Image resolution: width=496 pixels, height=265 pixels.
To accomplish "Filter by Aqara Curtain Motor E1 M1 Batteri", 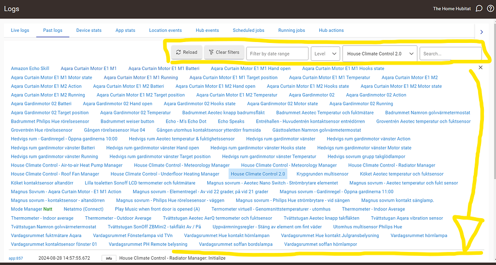I will [x=164, y=69].
